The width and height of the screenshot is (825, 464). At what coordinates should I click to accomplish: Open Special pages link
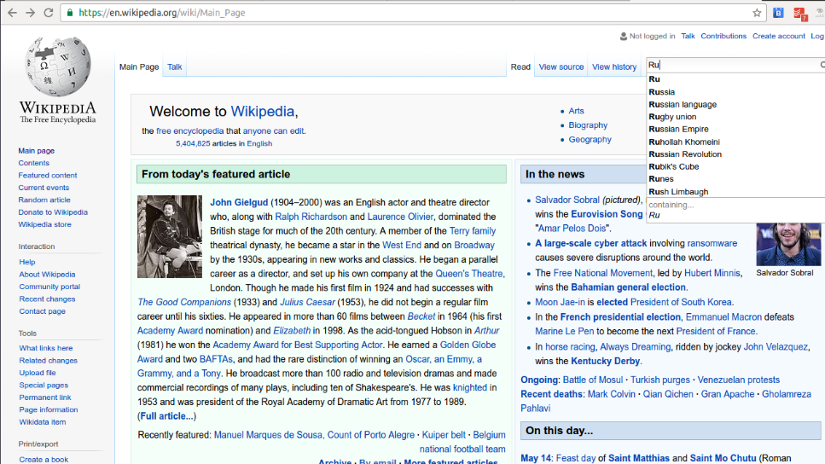44,385
